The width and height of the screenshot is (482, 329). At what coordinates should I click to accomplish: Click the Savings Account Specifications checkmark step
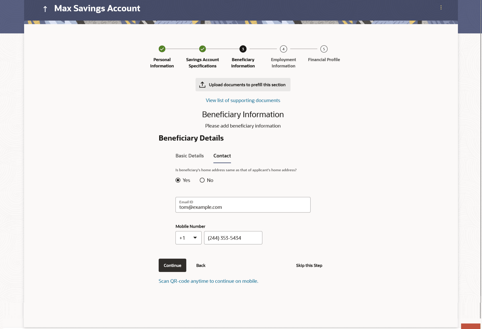(202, 49)
